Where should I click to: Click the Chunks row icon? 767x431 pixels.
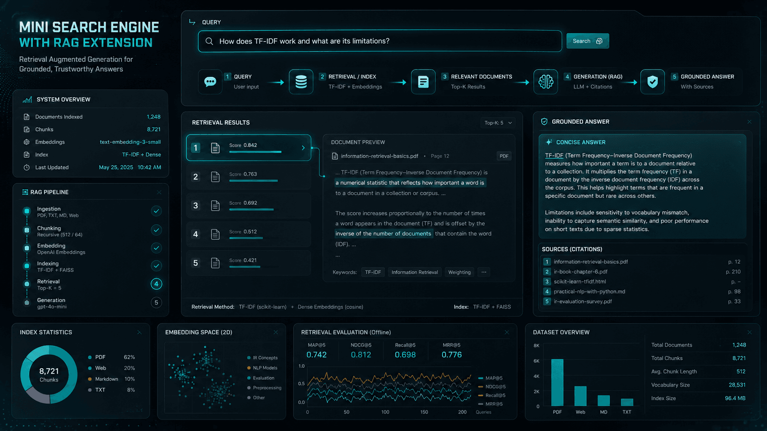click(27, 130)
